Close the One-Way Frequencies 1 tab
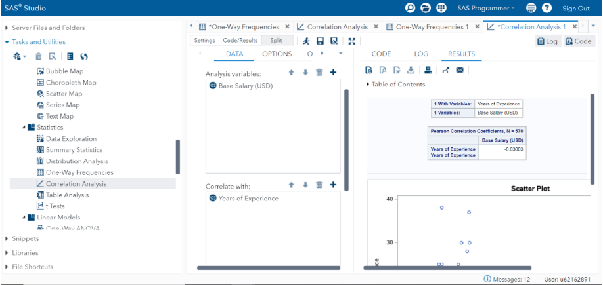 pos(478,27)
